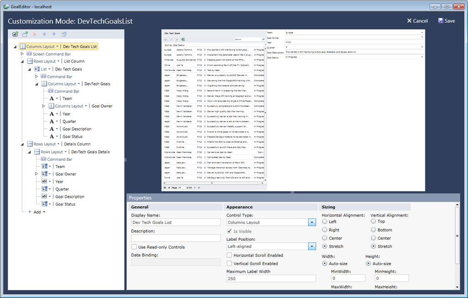Viewport: 468px width, 298px height.
Task: Click the Reset toolbar icon
Action: (64, 34)
